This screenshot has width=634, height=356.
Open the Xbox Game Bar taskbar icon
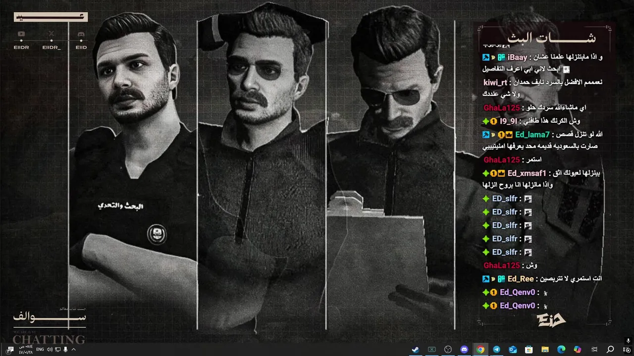[431, 350]
